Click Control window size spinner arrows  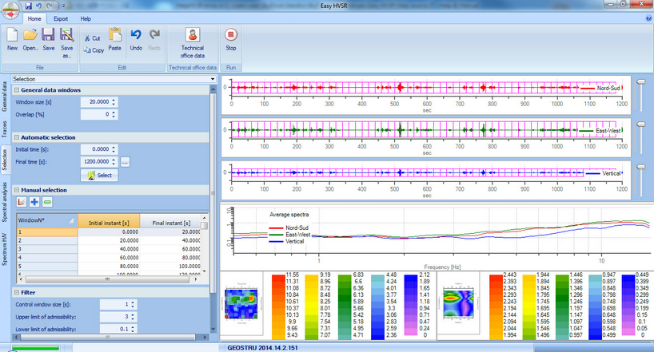click(133, 305)
